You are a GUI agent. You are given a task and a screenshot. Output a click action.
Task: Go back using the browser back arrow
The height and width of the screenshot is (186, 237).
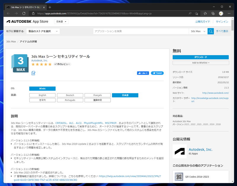click(x=9, y=13)
